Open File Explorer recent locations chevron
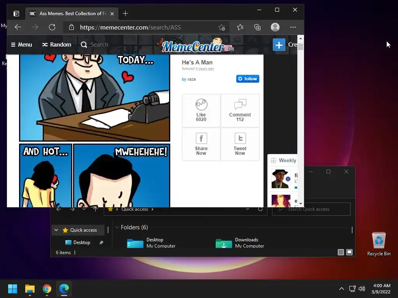 click(84, 209)
